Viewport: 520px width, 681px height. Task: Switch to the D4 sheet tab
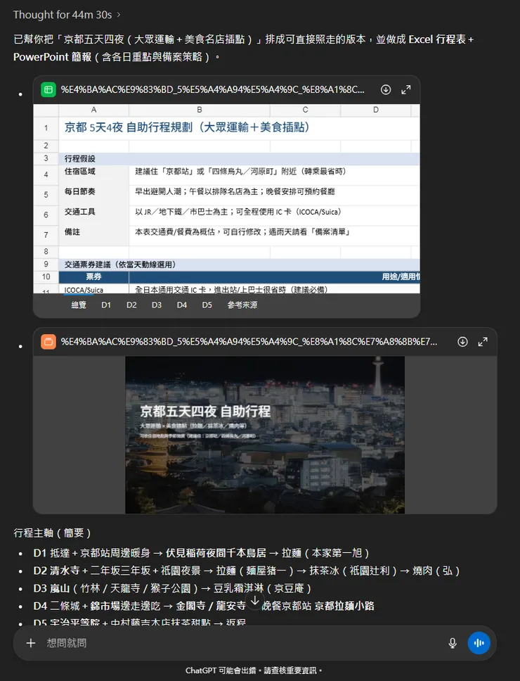pos(182,305)
